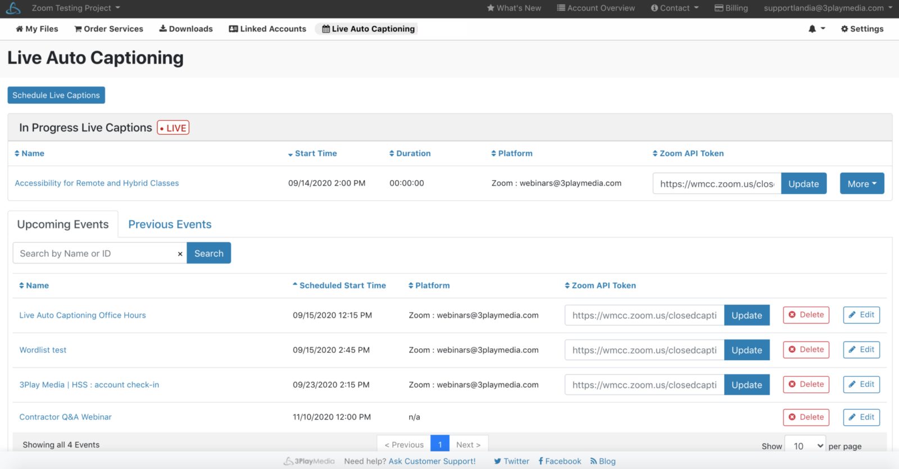Click token field for HSS account check-in
The height and width of the screenshot is (469, 899).
[644, 385]
